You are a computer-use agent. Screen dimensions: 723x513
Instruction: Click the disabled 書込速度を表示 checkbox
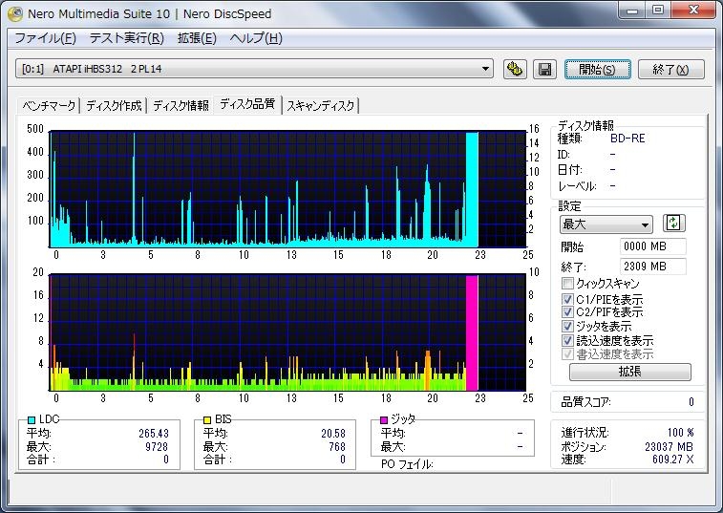(567, 353)
